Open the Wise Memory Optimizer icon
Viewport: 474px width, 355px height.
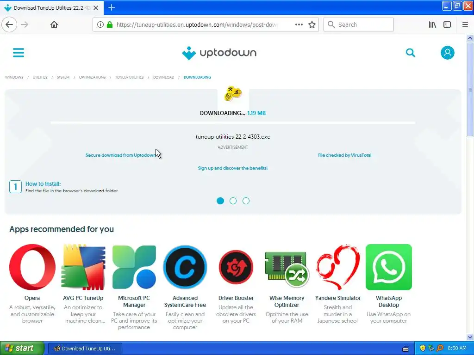pos(287,269)
